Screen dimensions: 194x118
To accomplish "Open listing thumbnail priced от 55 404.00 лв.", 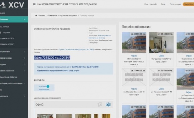I will coord(161,43).
